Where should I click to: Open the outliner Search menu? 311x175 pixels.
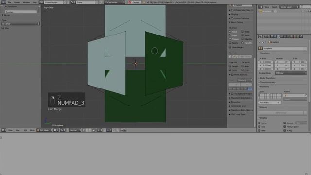[275, 7]
